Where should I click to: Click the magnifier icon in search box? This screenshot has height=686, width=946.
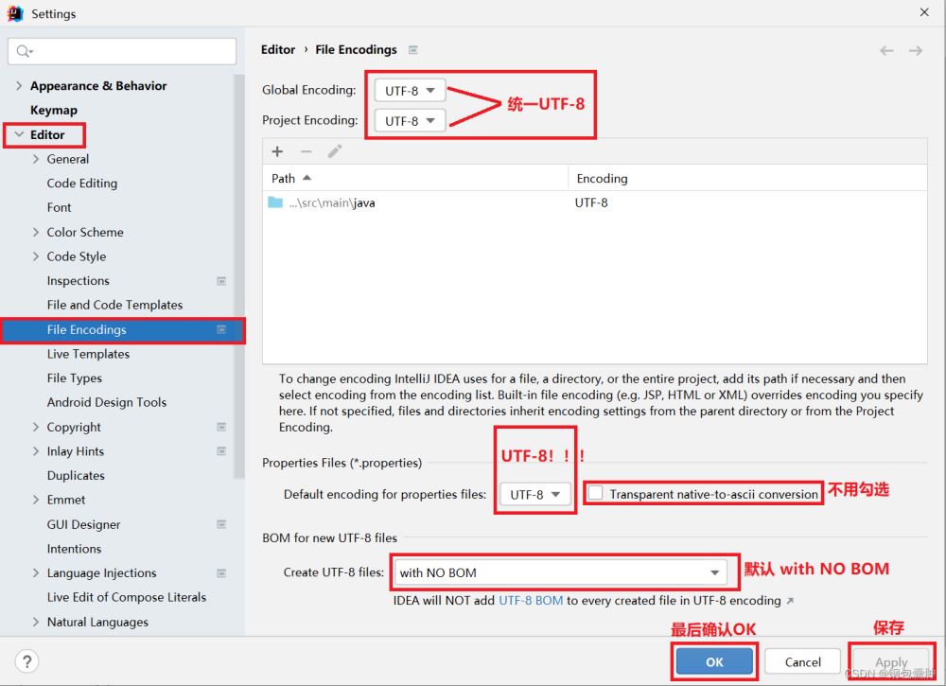25,51
